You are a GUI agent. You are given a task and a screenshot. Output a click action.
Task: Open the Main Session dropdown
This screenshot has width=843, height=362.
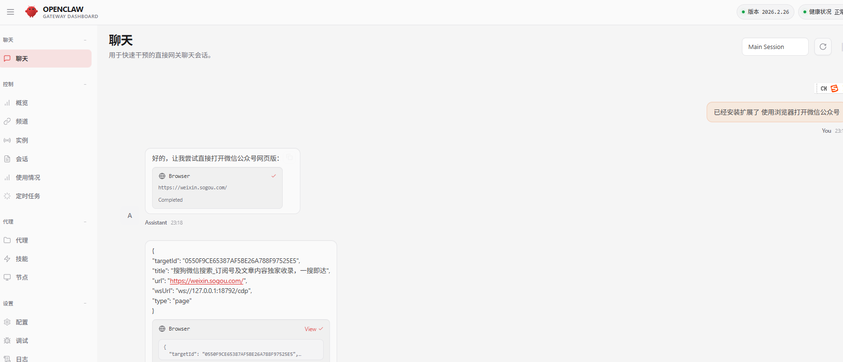click(x=775, y=47)
